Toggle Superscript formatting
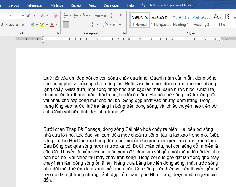 tap(24, 25)
